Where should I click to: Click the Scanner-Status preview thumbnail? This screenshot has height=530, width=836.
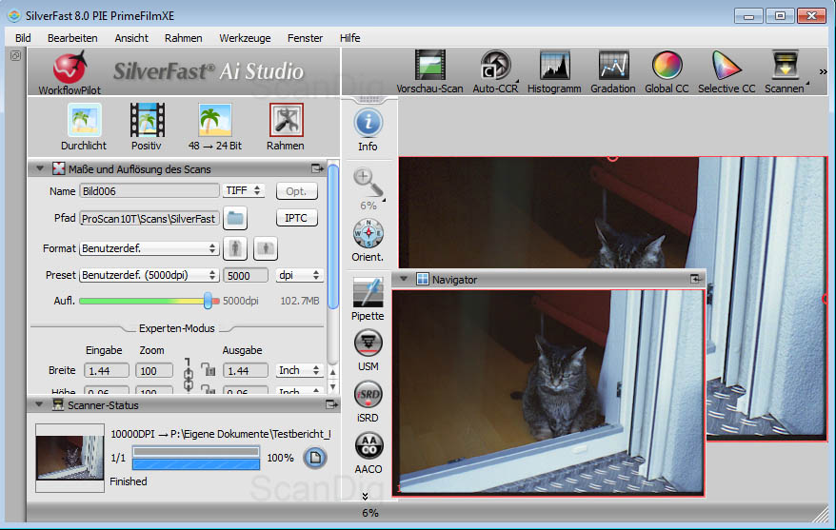click(70, 458)
